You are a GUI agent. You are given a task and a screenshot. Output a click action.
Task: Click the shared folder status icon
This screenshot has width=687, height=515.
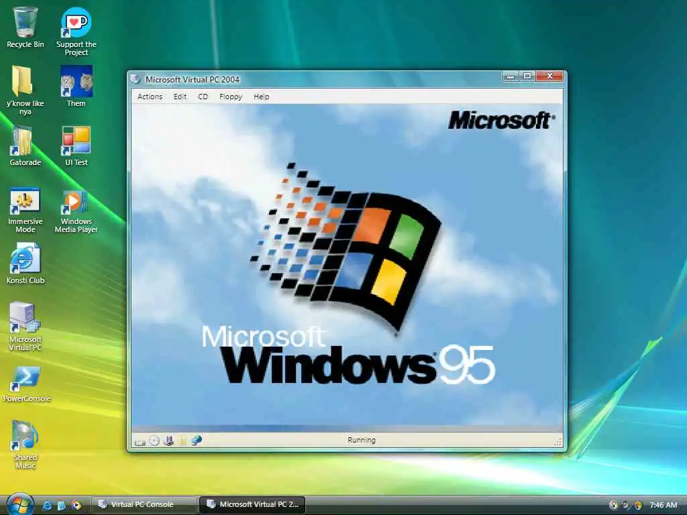(x=182, y=441)
